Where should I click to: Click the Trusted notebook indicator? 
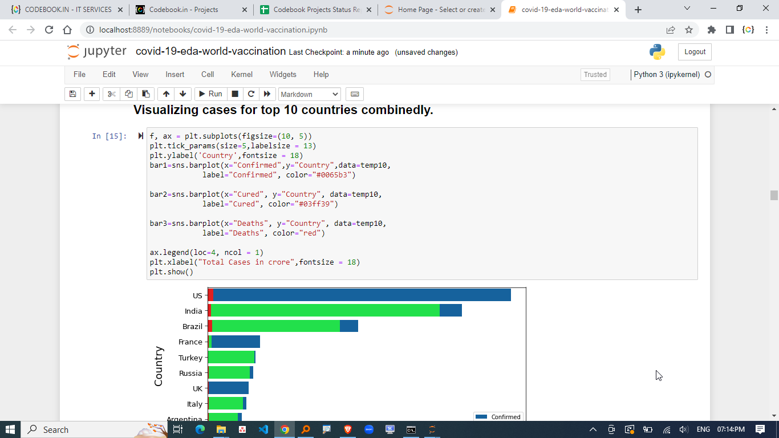pos(595,75)
